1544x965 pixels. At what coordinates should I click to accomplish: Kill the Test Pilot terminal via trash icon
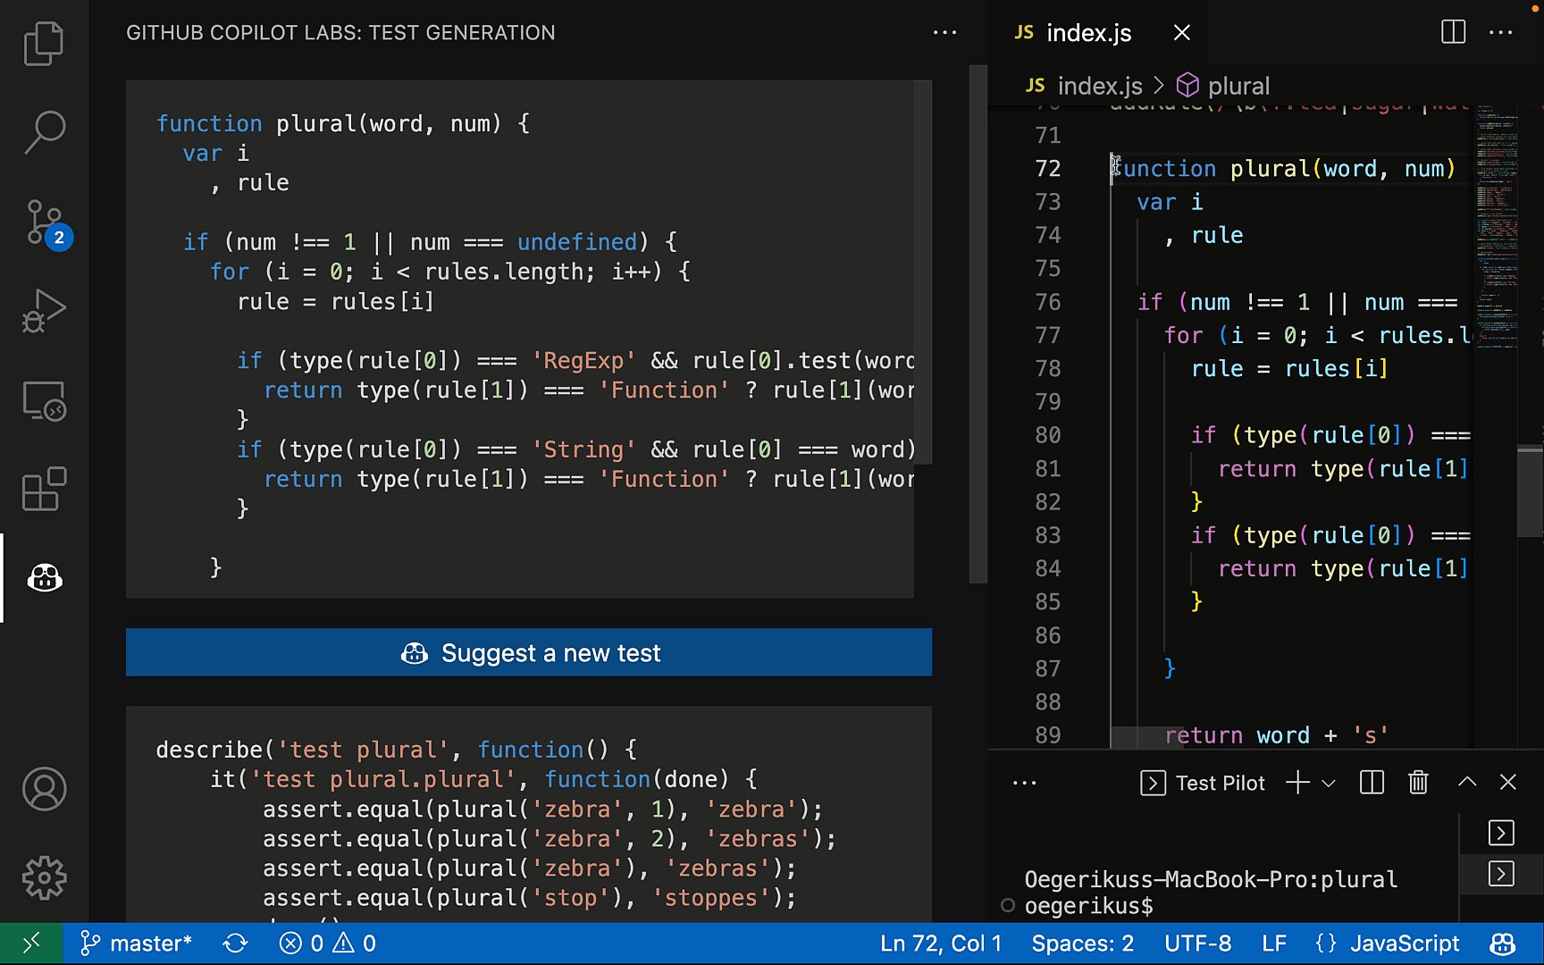coord(1417,783)
